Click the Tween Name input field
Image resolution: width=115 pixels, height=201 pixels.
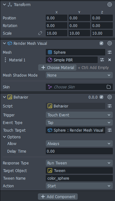[x=79, y=178]
